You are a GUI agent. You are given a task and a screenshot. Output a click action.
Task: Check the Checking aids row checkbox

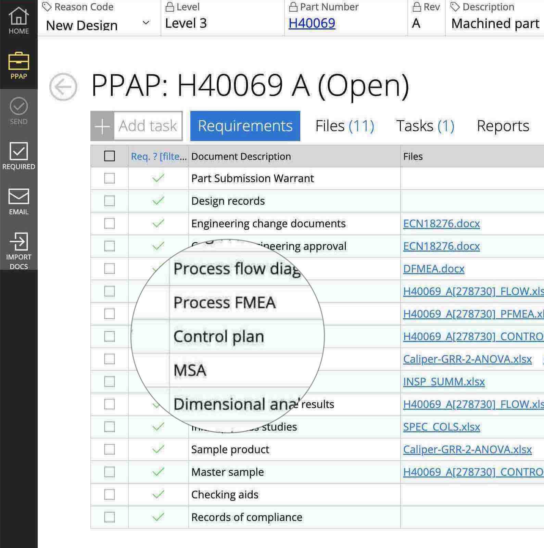click(109, 495)
